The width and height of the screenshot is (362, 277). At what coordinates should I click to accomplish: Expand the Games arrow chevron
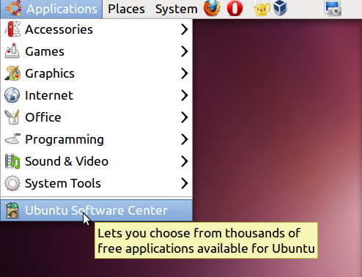click(185, 51)
